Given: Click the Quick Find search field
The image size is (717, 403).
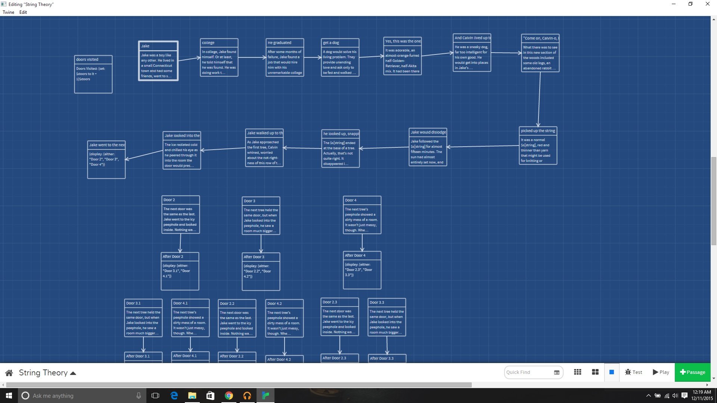Looking at the screenshot, I should pos(527,372).
